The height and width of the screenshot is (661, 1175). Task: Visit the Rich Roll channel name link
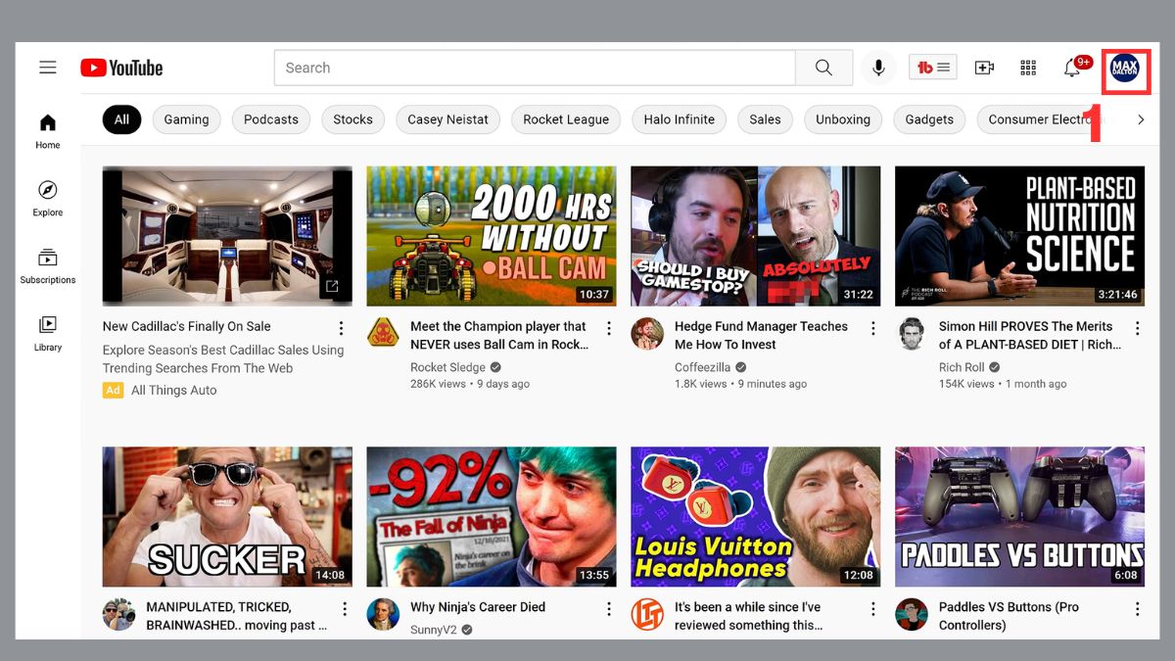[x=962, y=367]
